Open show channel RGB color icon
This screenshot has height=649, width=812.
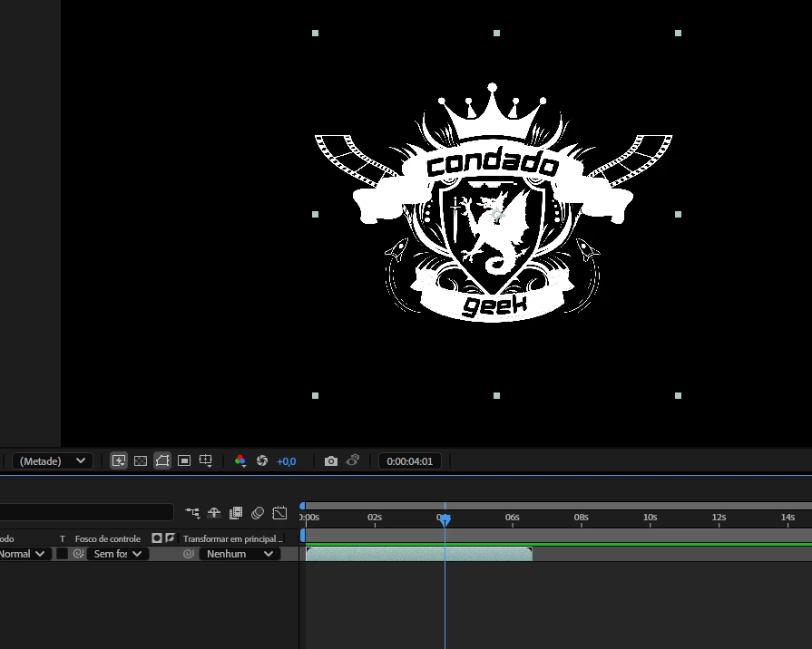coord(240,460)
